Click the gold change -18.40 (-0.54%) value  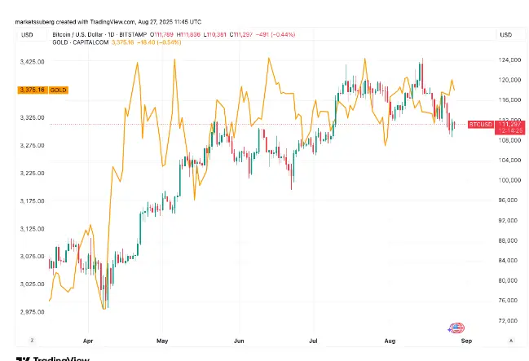159,42
